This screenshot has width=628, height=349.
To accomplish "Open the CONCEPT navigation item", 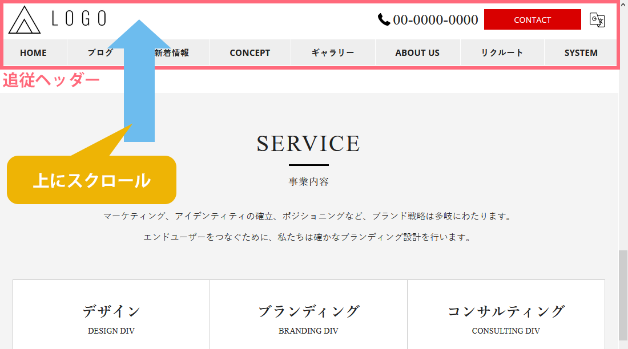I will tap(249, 53).
